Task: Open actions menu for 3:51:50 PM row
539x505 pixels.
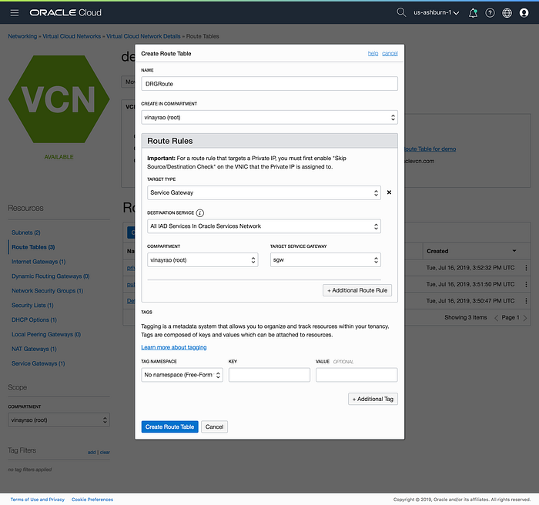Action: click(x=526, y=284)
